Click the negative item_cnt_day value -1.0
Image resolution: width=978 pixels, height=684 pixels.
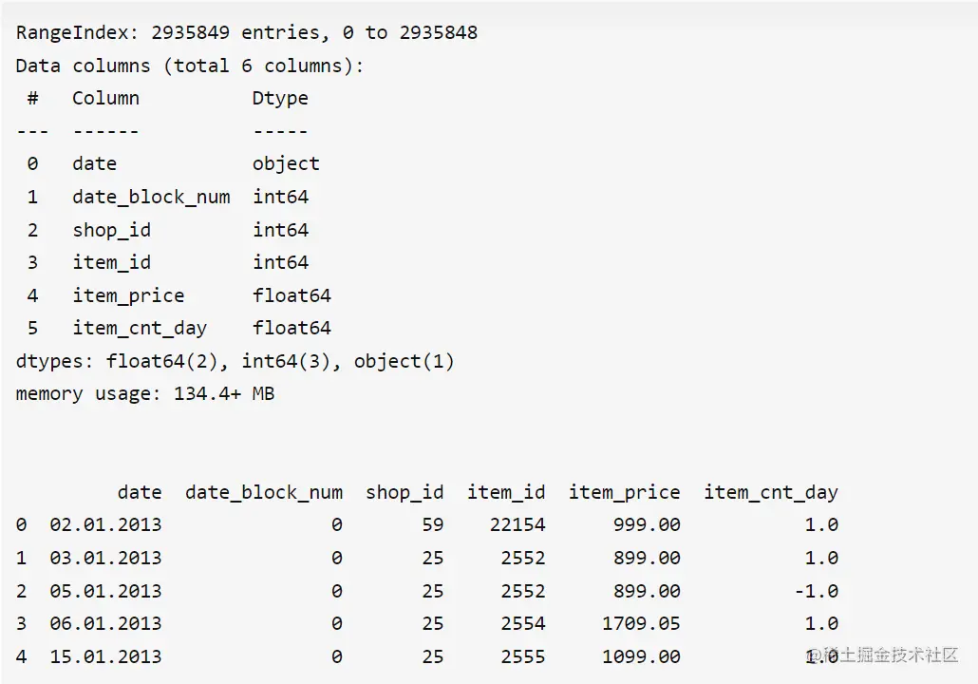(817, 591)
